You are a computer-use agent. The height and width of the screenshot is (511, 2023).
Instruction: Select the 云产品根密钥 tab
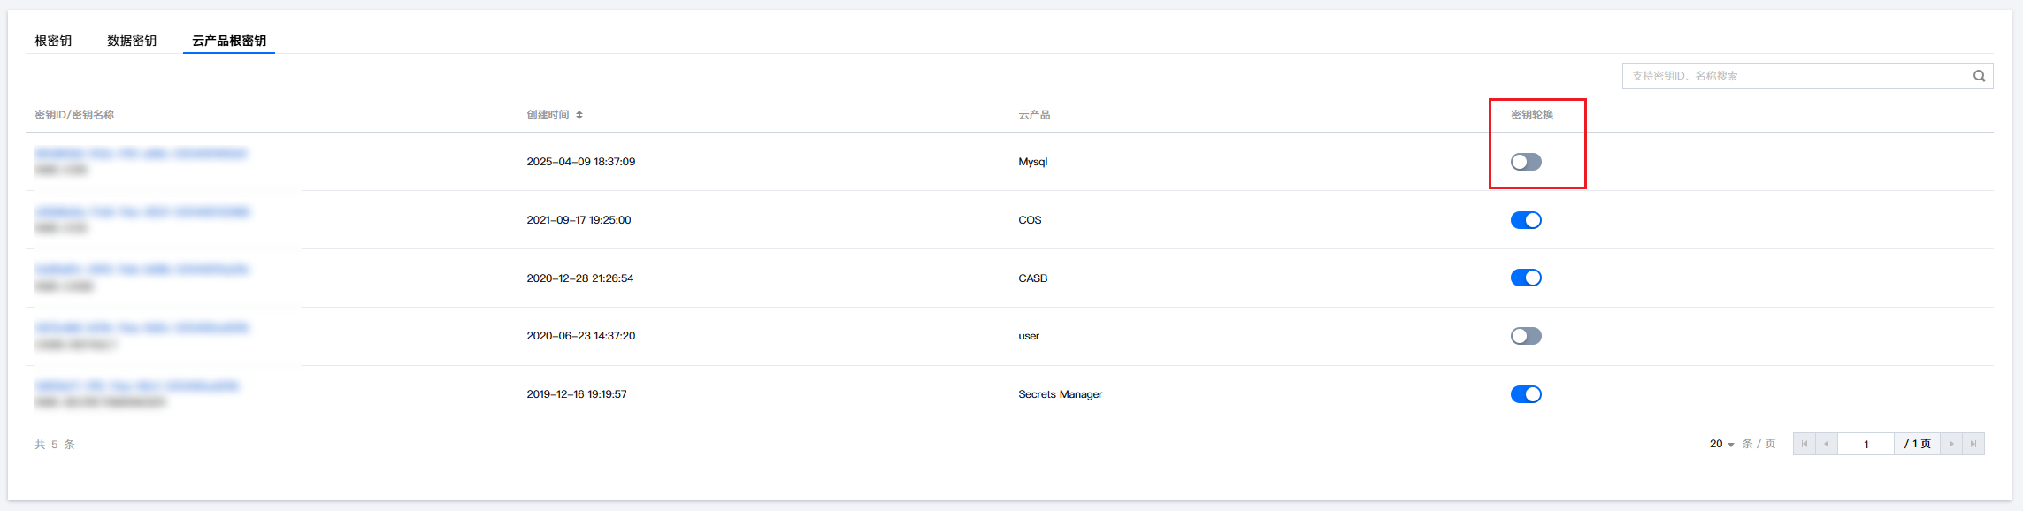(229, 41)
